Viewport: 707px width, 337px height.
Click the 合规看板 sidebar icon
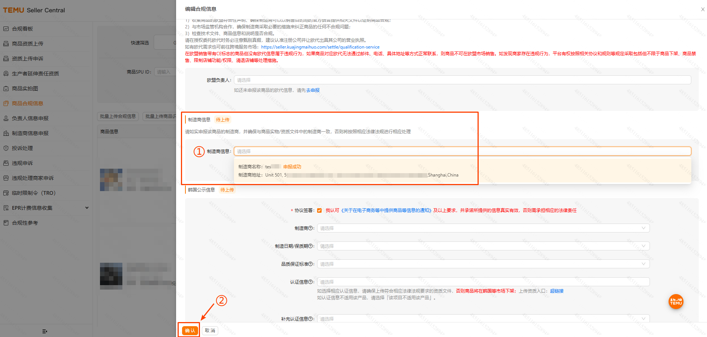[6, 29]
